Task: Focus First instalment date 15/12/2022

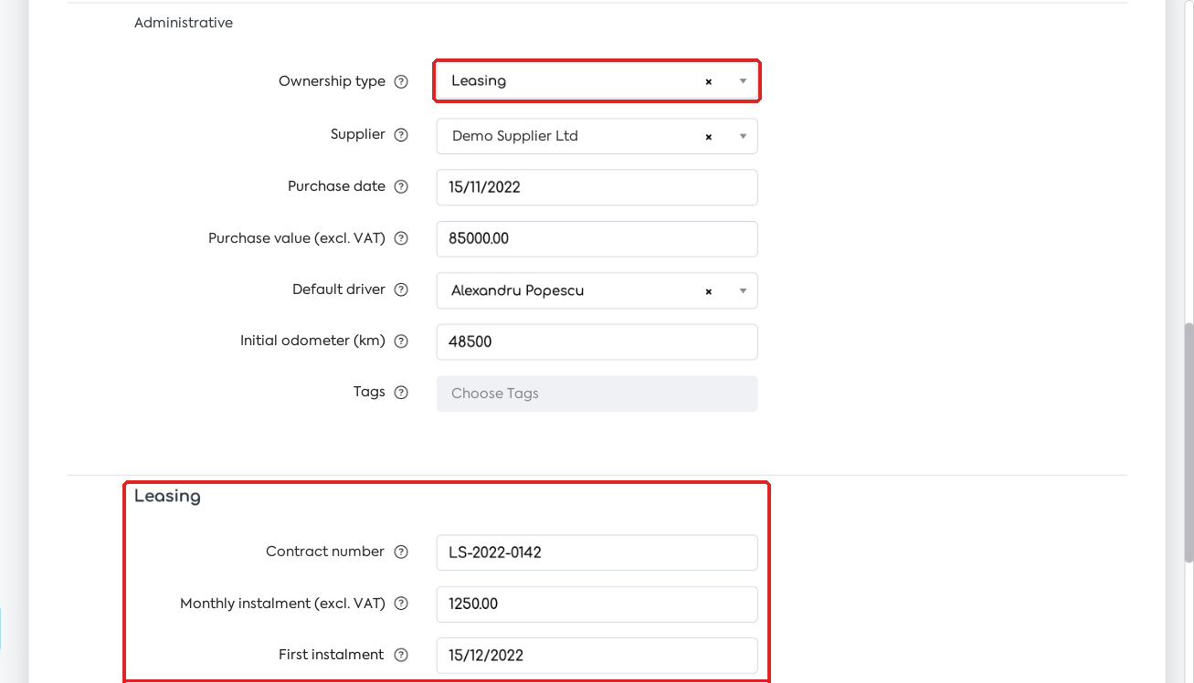Action: tap(597, 656)
